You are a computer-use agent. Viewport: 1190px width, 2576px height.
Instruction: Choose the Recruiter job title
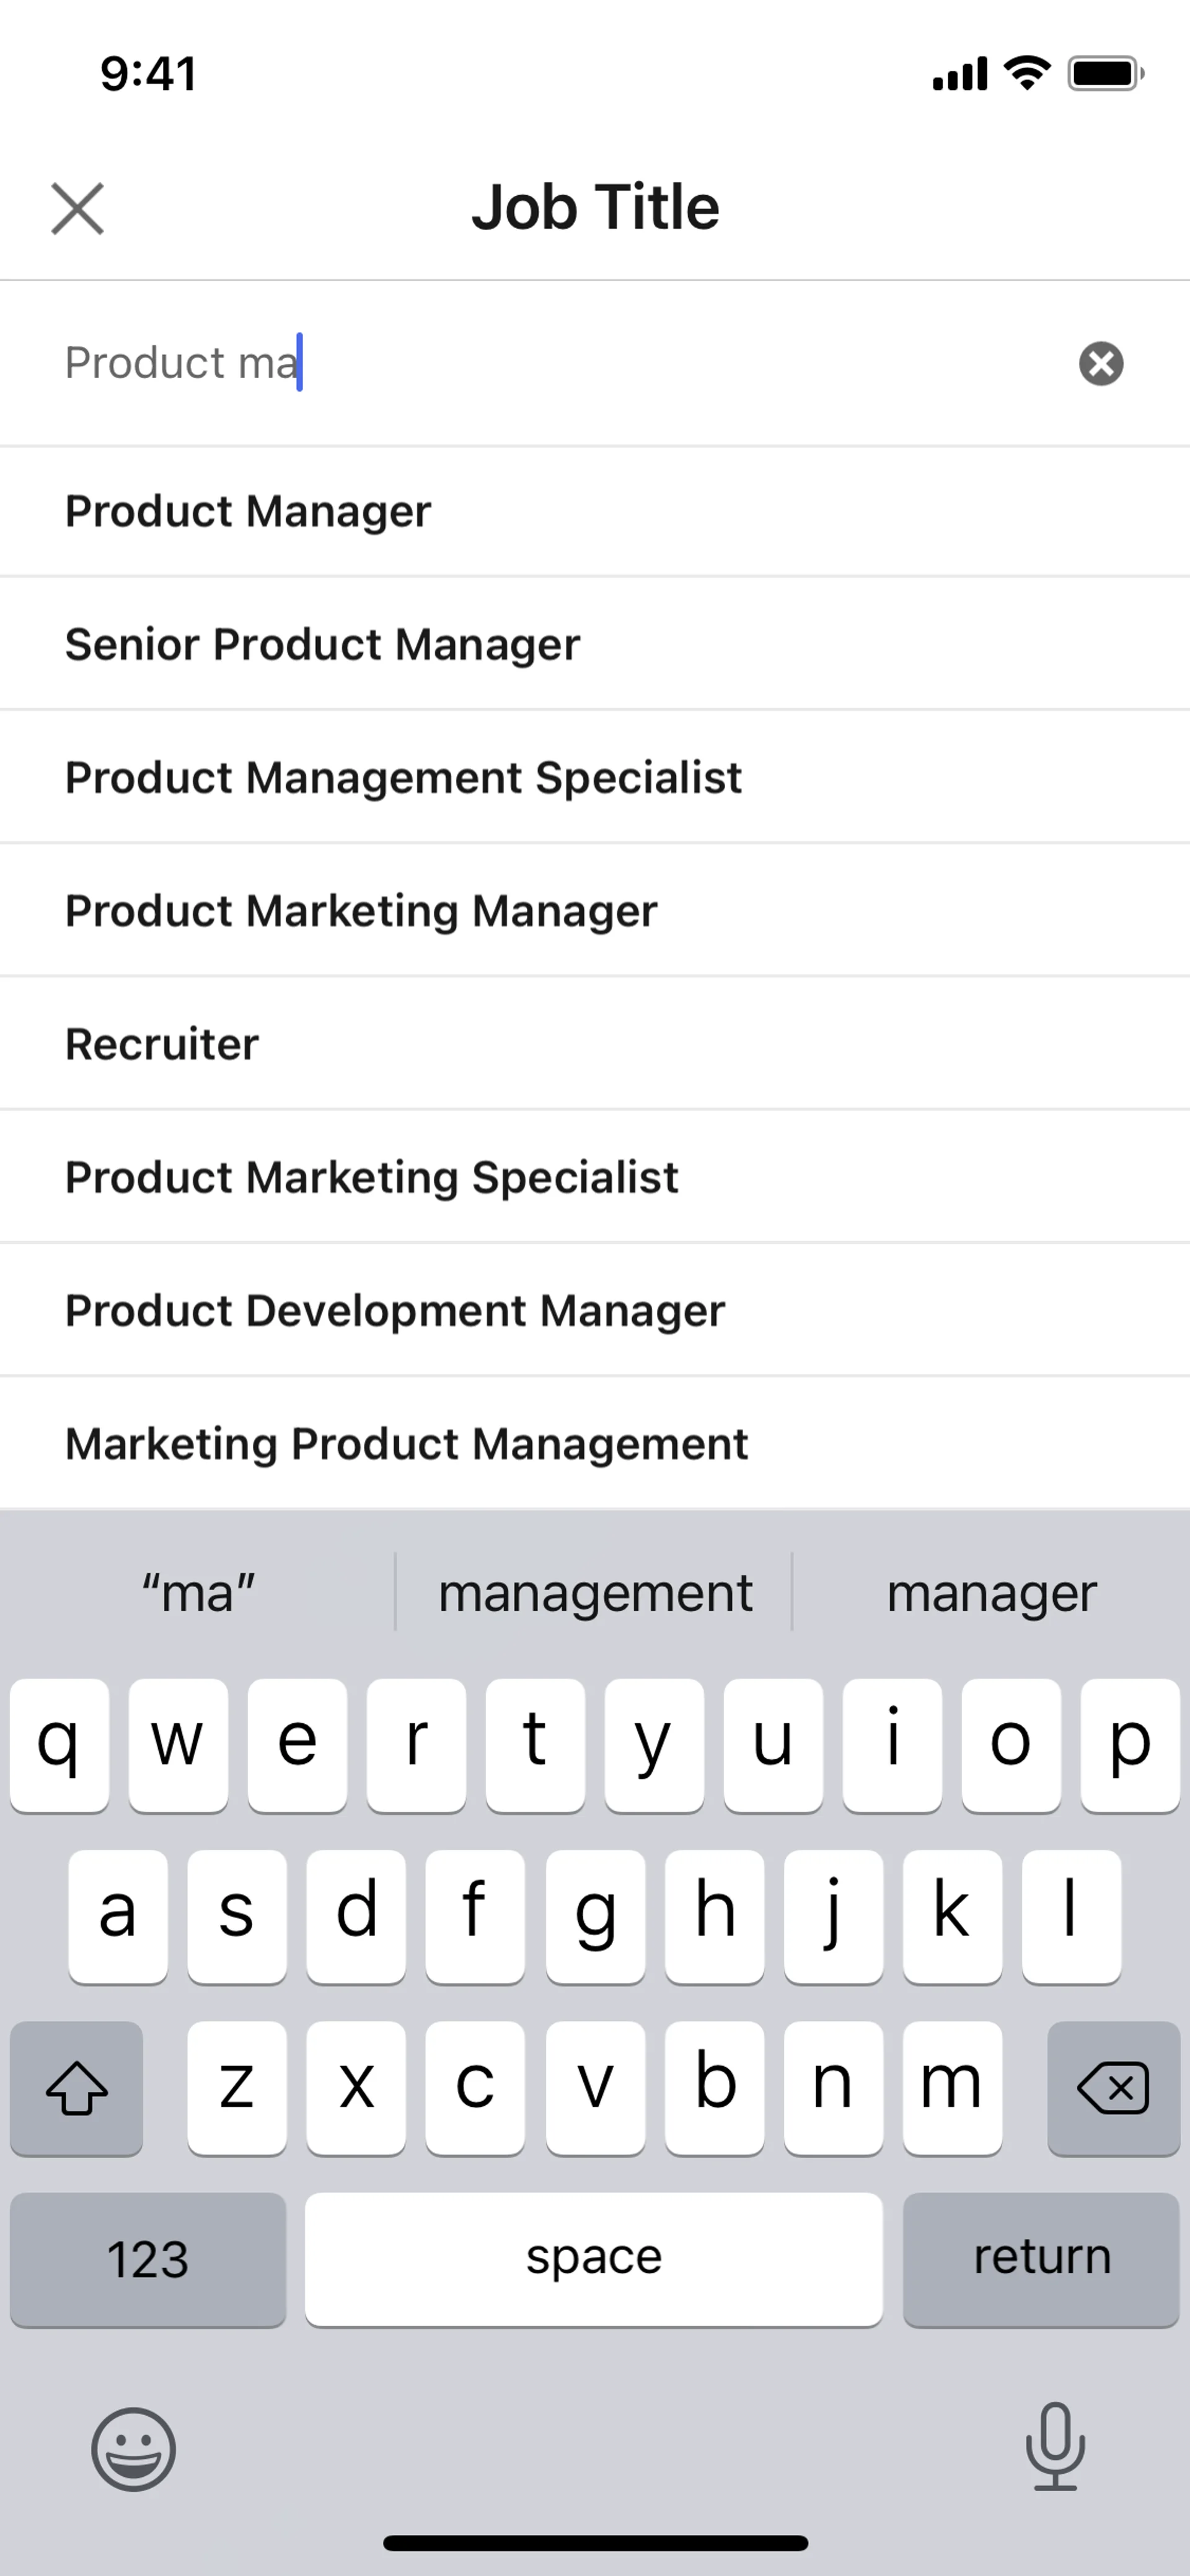162,1044
